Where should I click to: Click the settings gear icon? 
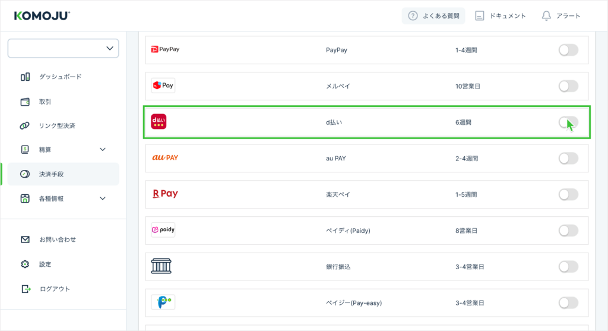click(25, 264)
